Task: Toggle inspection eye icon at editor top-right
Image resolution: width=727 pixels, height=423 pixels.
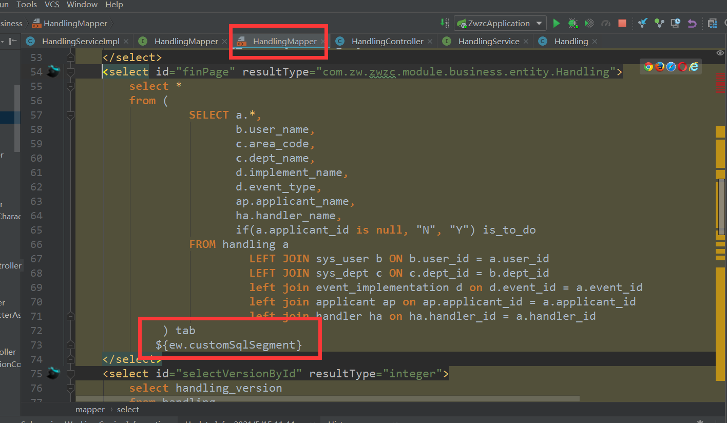Action: coord(720,53)
